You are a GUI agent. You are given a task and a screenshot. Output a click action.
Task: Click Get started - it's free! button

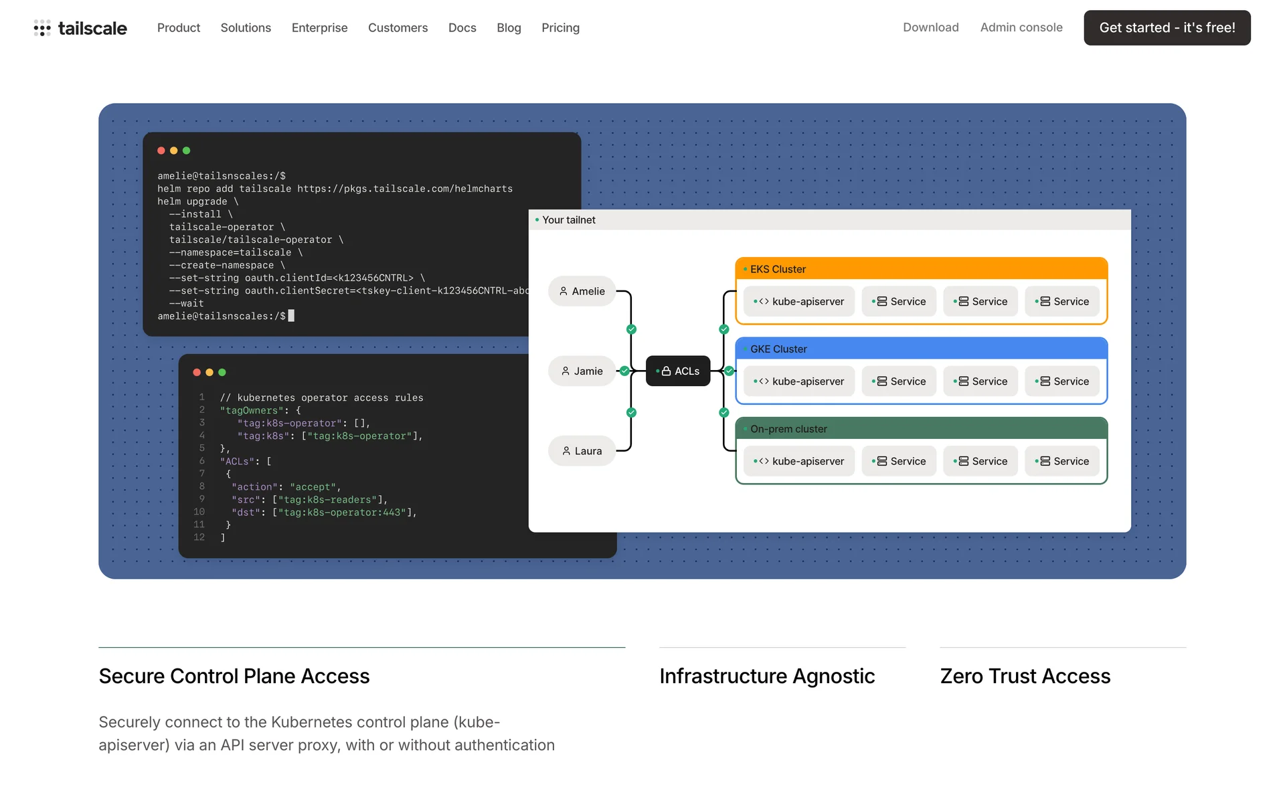(x=1167, y=27)
